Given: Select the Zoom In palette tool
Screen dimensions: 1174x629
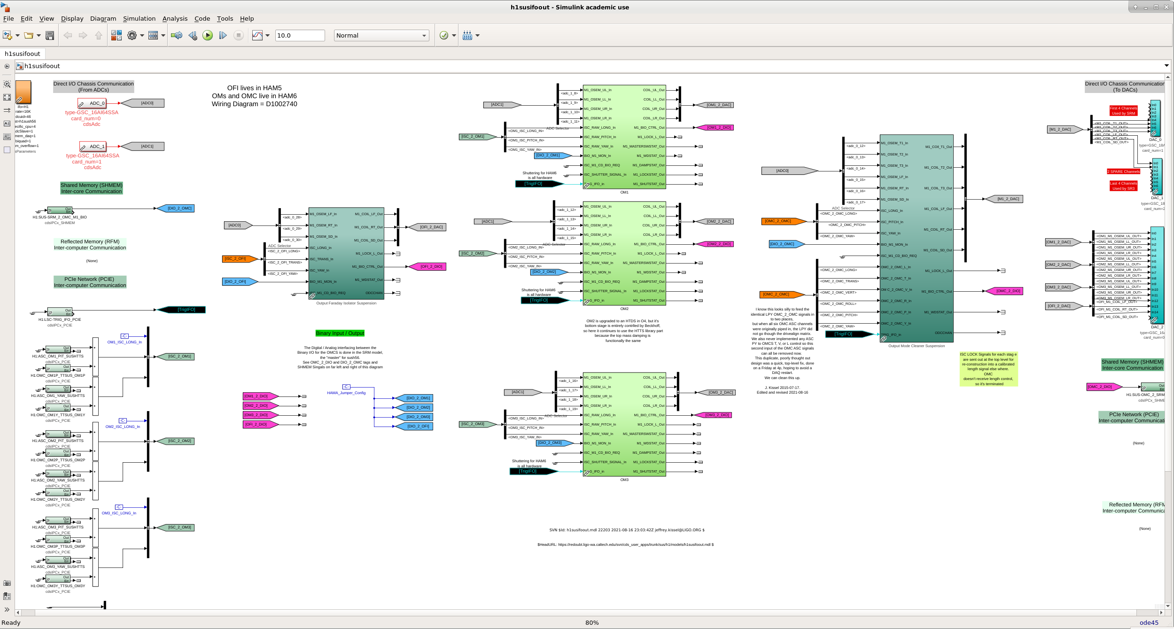Looking at the screenshot, I should 7,85.
